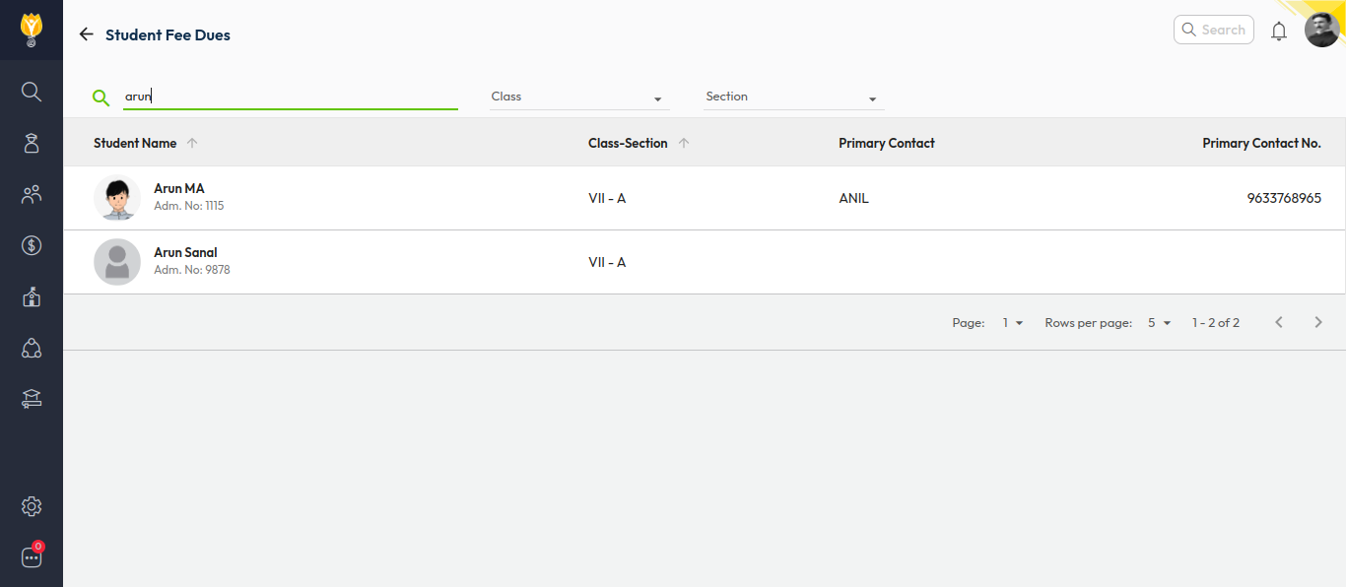
Task: Open the Rows per page dropdown
Action: click(1159, 323)
